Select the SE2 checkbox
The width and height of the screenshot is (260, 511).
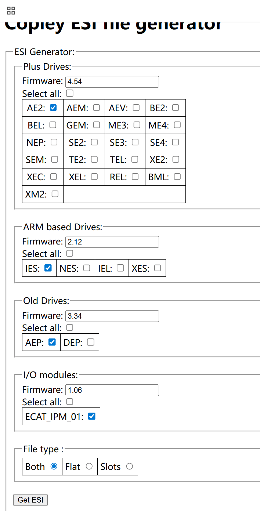94,142
